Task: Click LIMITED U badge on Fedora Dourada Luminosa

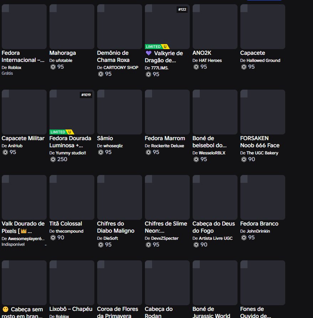Action: coord(62,132)
